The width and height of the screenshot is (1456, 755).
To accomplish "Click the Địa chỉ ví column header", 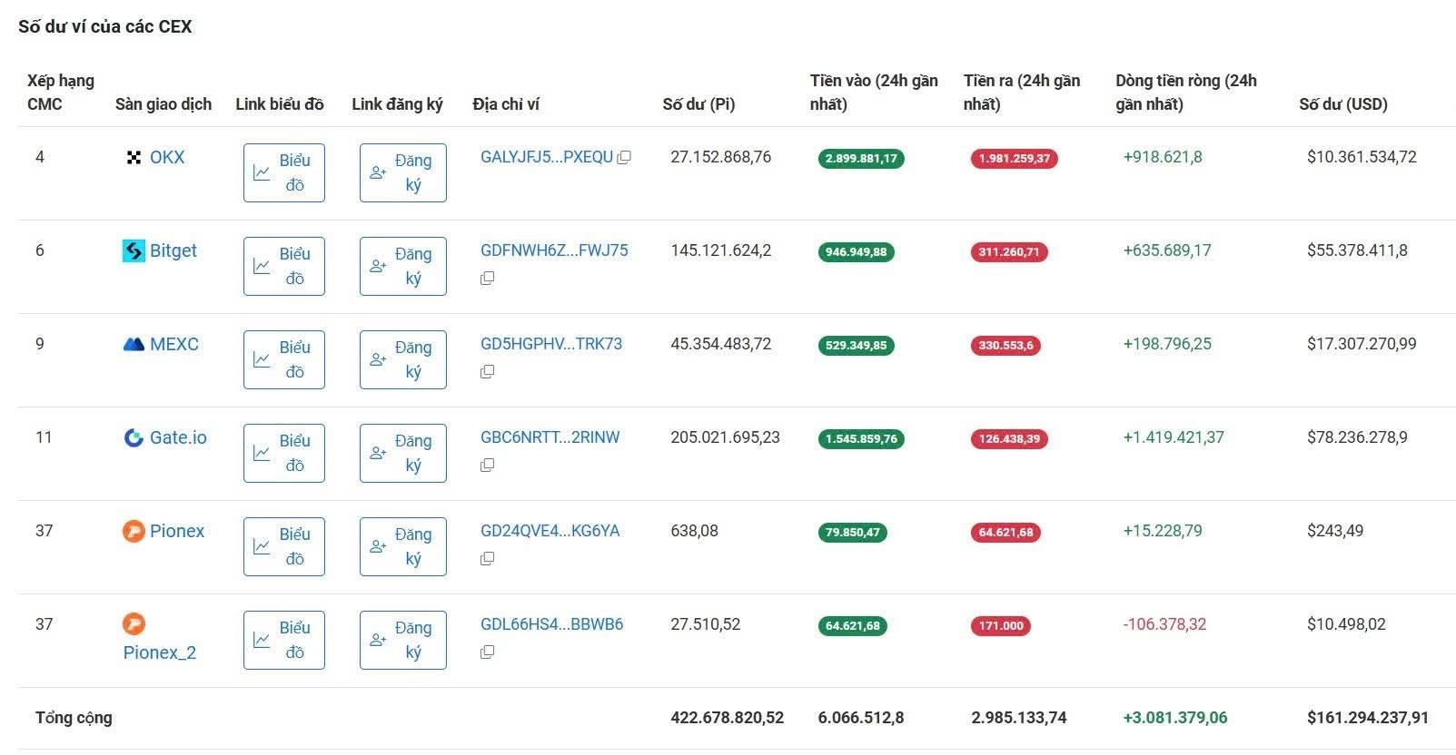I will point(506,104).
